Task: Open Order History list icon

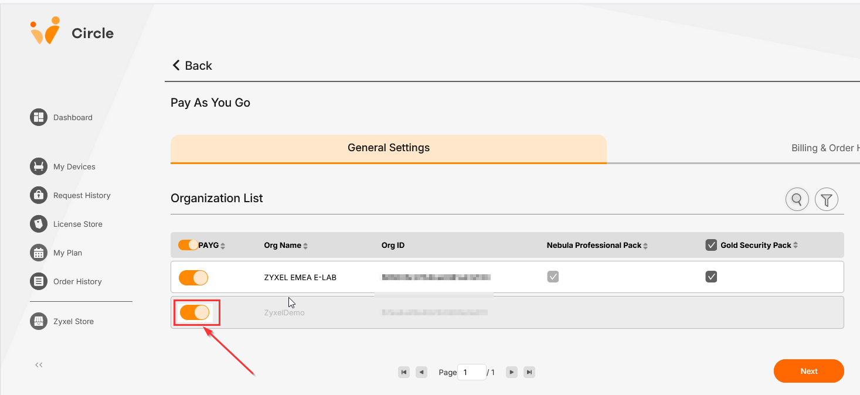Action: point(39,281)
